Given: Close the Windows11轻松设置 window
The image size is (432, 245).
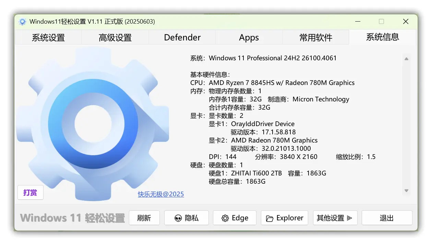Looking at the screenshot, I should pyautogui.click(x=406, y=22).
